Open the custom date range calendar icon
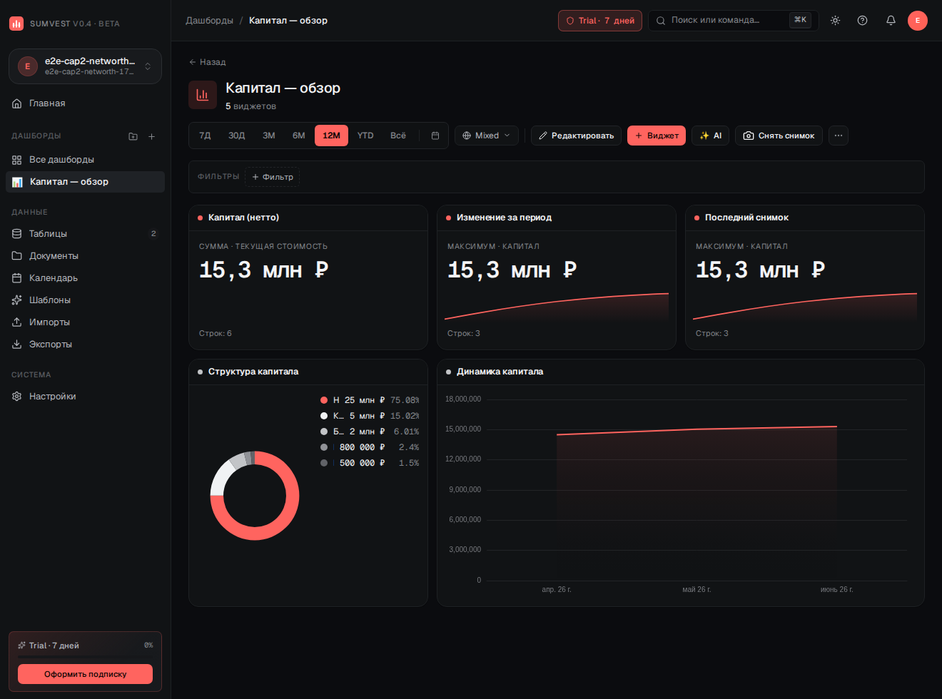This screenshot has width=942, height=699. pos(435,136)
